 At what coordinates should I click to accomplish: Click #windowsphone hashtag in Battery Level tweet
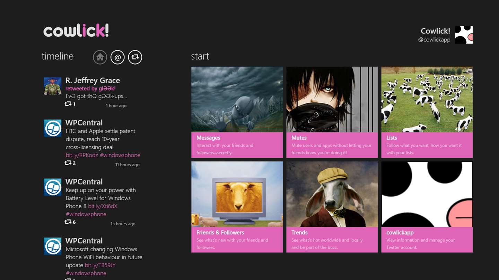tap(86, 214)
